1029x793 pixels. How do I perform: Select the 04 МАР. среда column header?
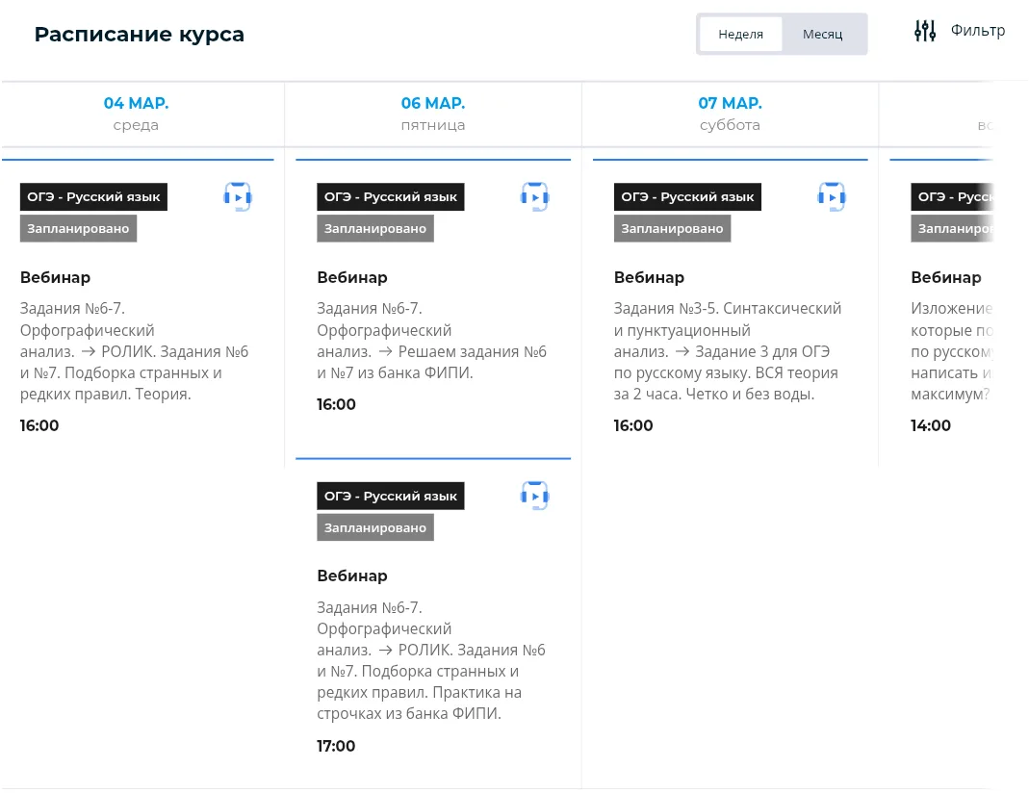click(x=136, y=114)
